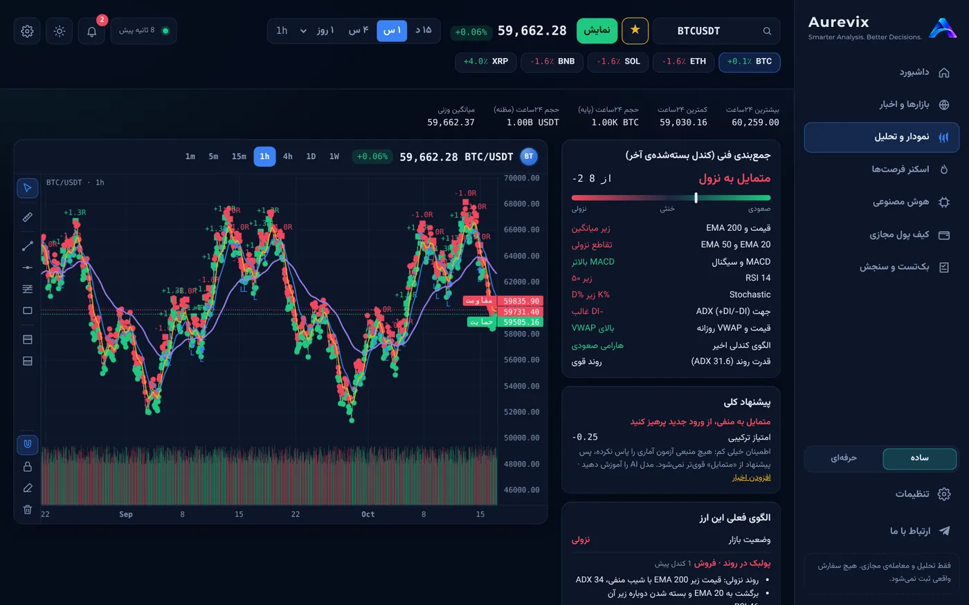Select the cursor pointer tool in chart toolbar
This screenshot has height=605, width=969.
coord(28,188)
